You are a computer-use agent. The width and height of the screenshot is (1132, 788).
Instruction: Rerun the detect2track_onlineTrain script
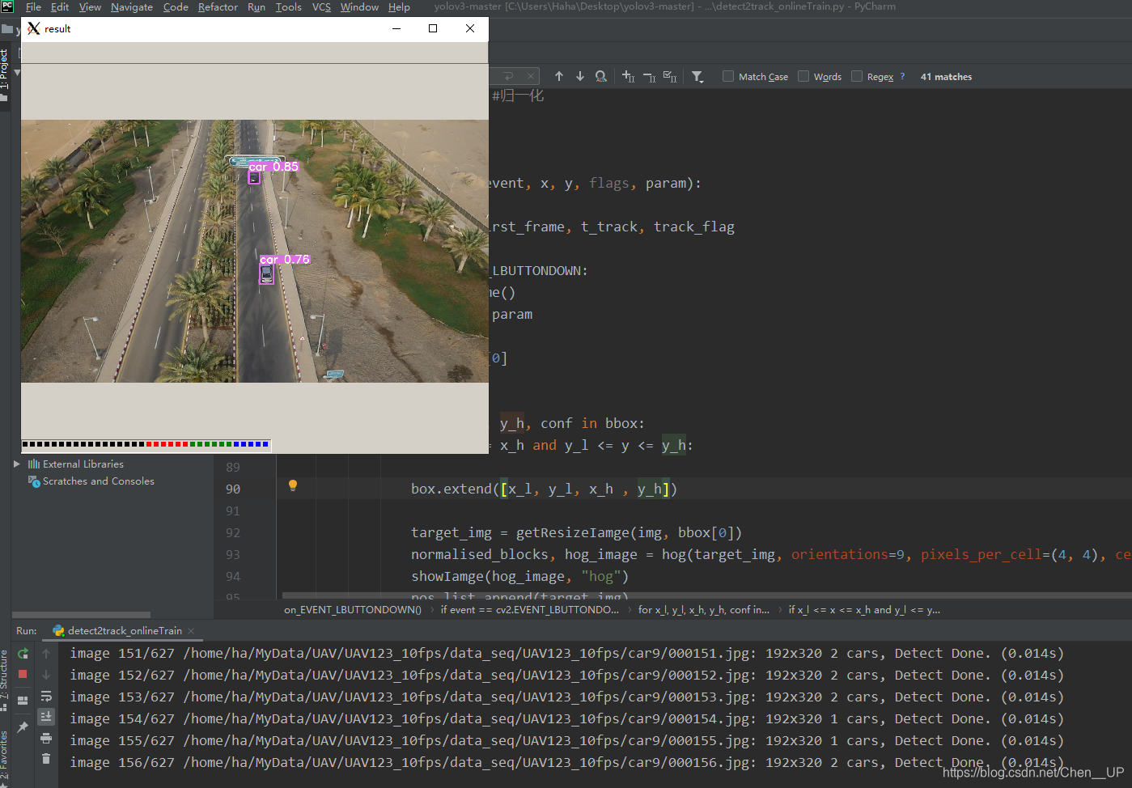click(23, 653)
